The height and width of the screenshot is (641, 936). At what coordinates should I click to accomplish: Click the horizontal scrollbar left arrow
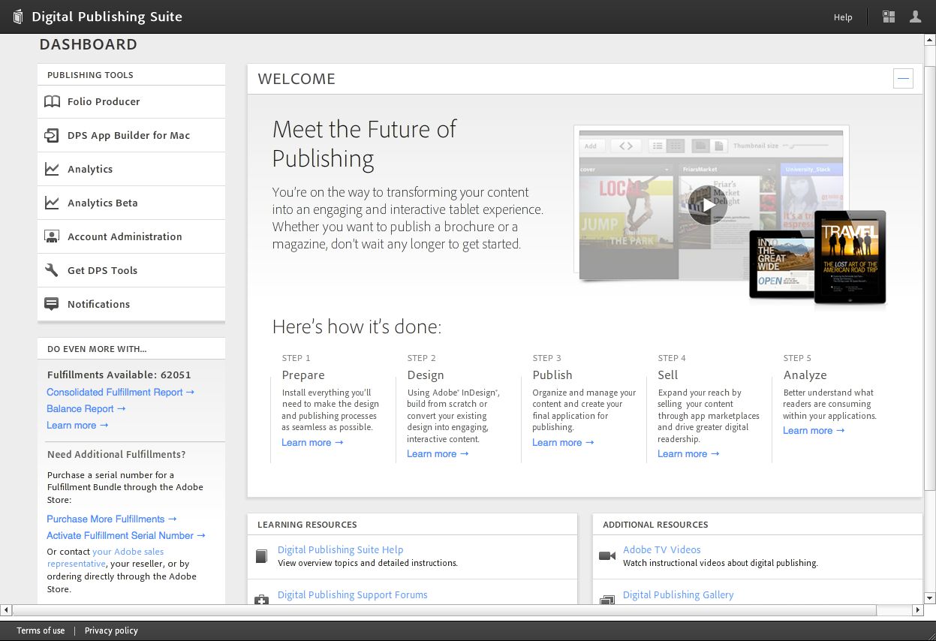6,610
